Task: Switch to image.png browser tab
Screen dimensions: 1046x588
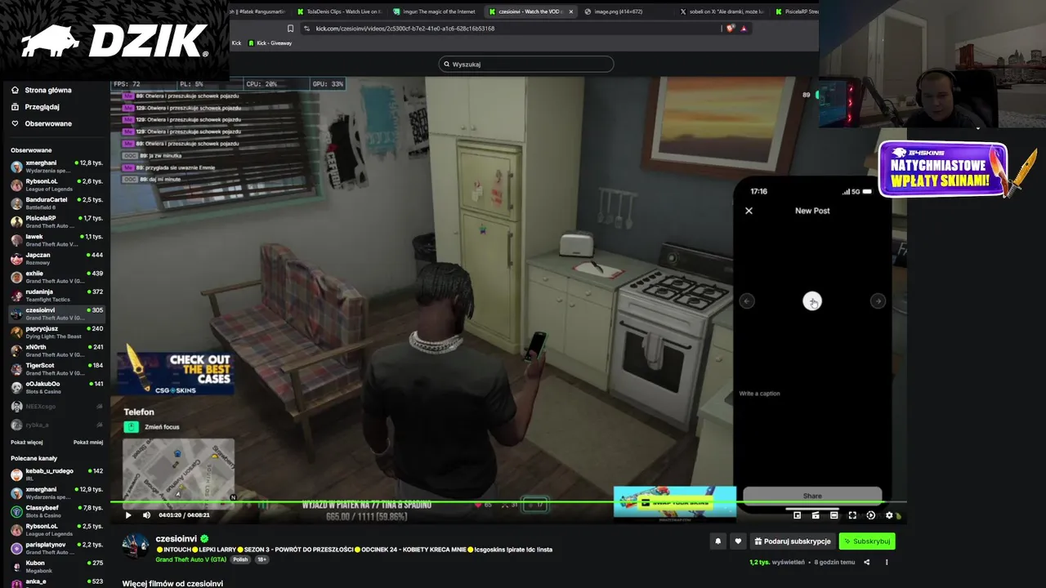Action: coord(623,11)
